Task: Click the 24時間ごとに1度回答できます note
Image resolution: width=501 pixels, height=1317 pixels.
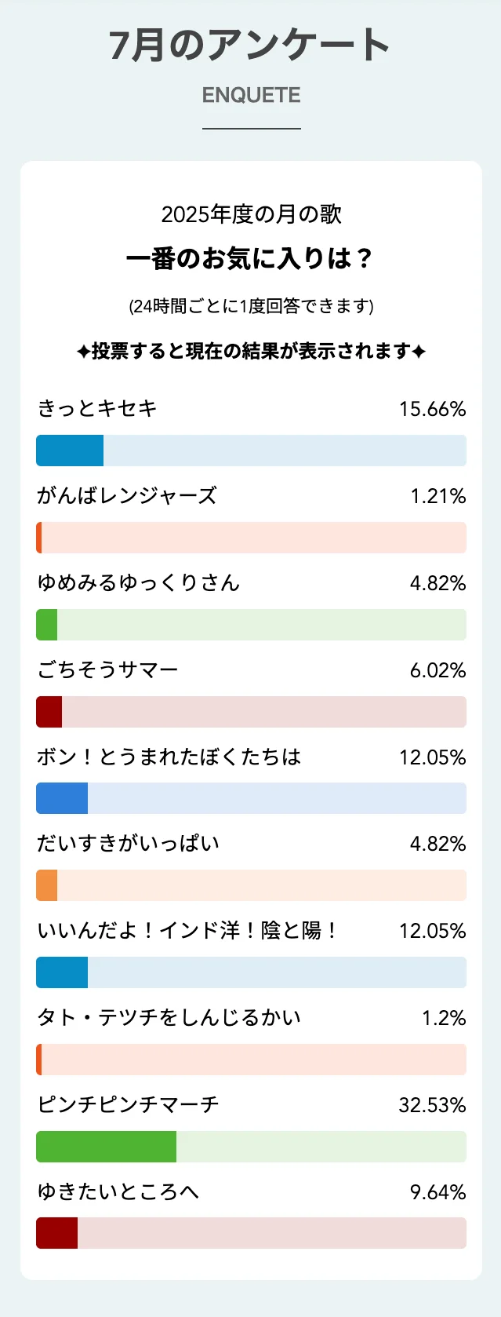Action: point(251,305)
